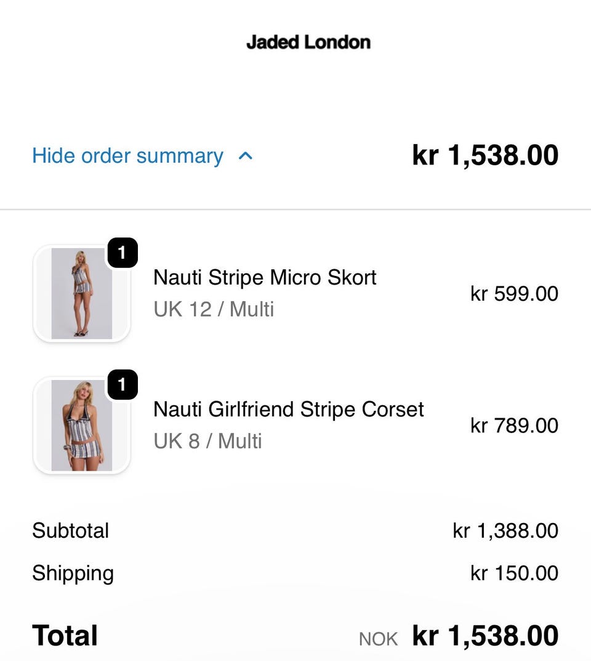Click the subtotal amount kr 1,388.00
This screenshot has width=591, height=661.
[505, 530]
